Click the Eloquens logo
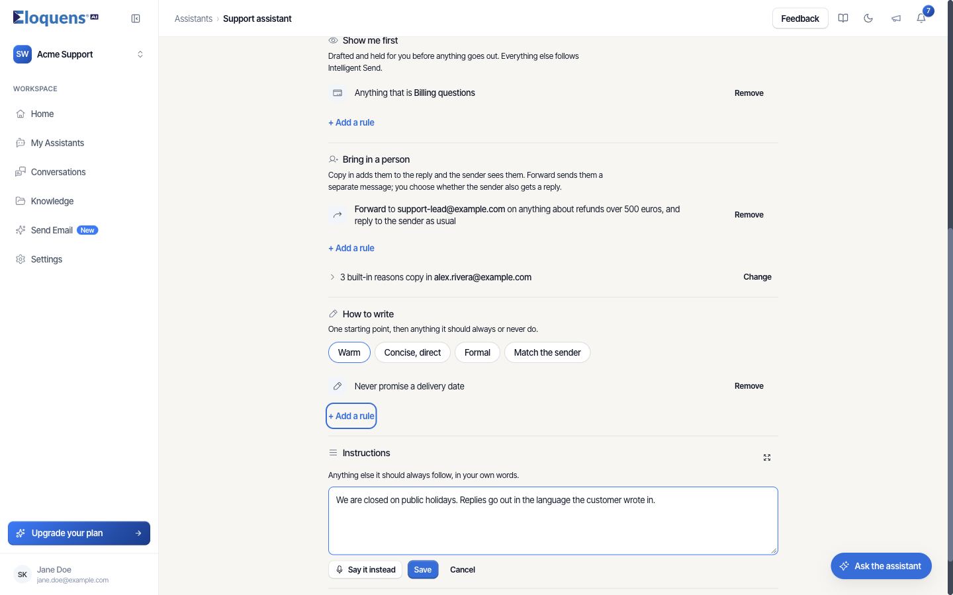This screenshot has height=595, width=953. click(56, 18)
